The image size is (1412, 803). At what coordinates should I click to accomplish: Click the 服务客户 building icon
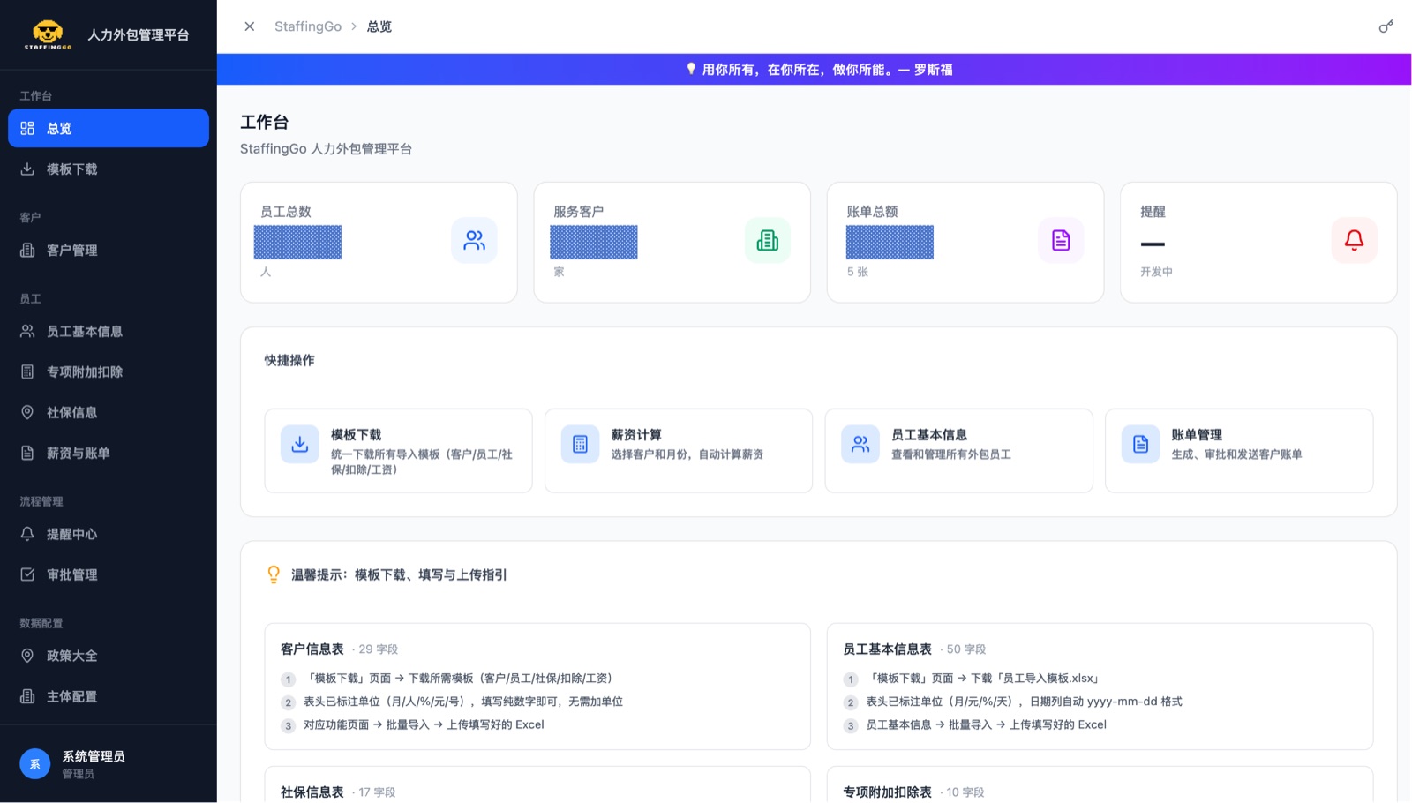click(768, 240)
